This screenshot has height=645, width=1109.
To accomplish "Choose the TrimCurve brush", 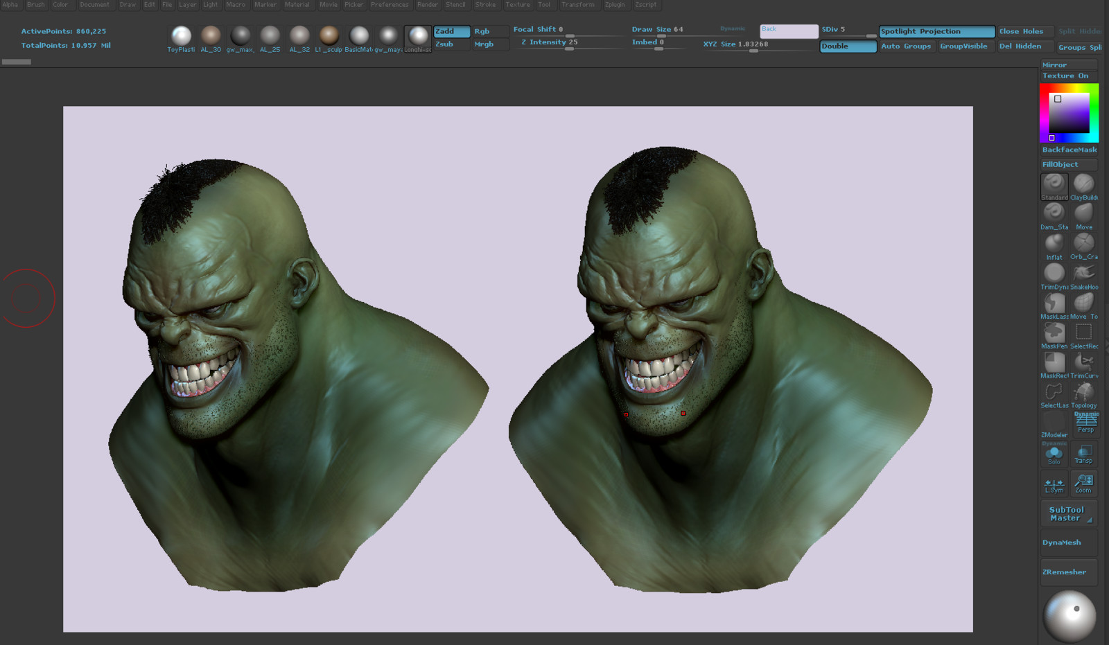I will click(x=1083, y=363).
